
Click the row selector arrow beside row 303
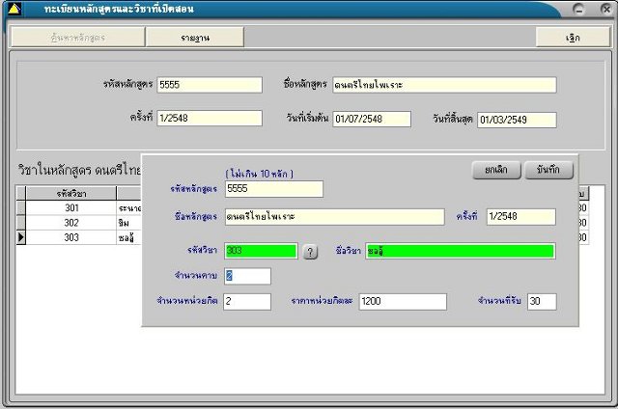21,237
